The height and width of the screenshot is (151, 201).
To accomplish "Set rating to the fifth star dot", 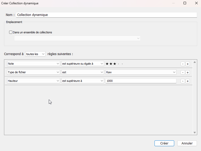I will [x=122, y=64].
